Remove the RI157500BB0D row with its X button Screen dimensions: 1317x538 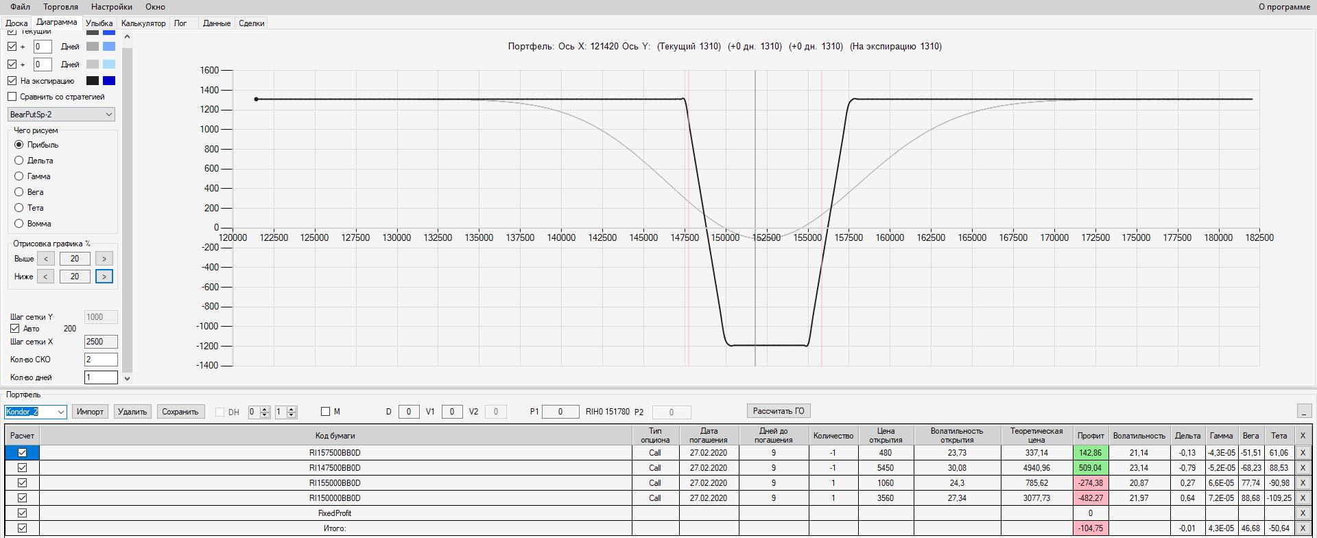1303,453
